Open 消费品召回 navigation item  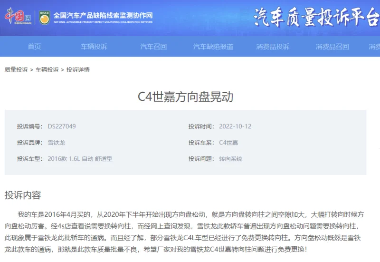(x=332, y=47)
